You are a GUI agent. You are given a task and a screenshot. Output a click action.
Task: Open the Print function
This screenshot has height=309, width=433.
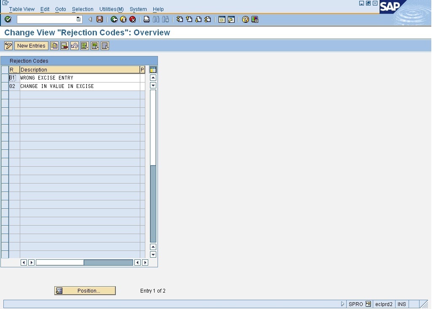tap(146, 19)
